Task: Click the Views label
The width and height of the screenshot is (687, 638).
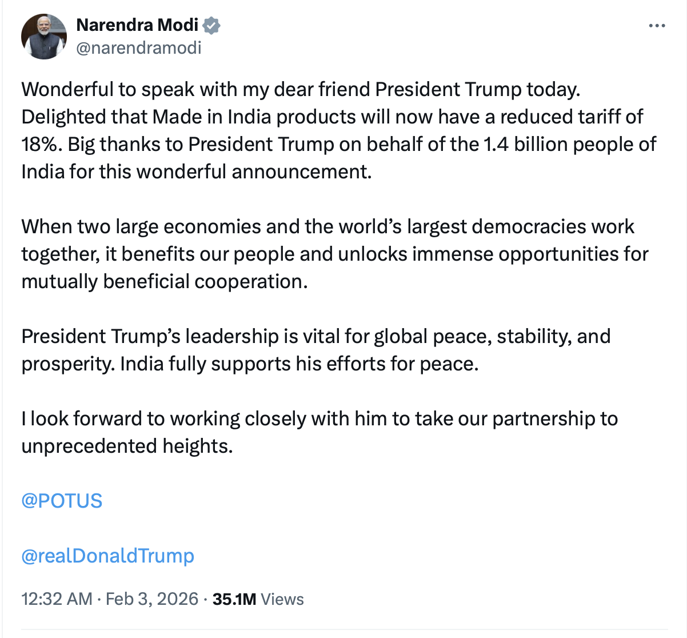Action: point(282,599)
